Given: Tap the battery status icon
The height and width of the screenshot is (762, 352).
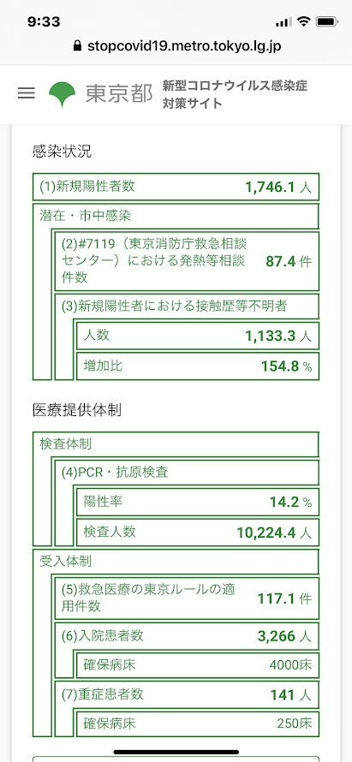Looking at the screenshot, I should (326, 22).
